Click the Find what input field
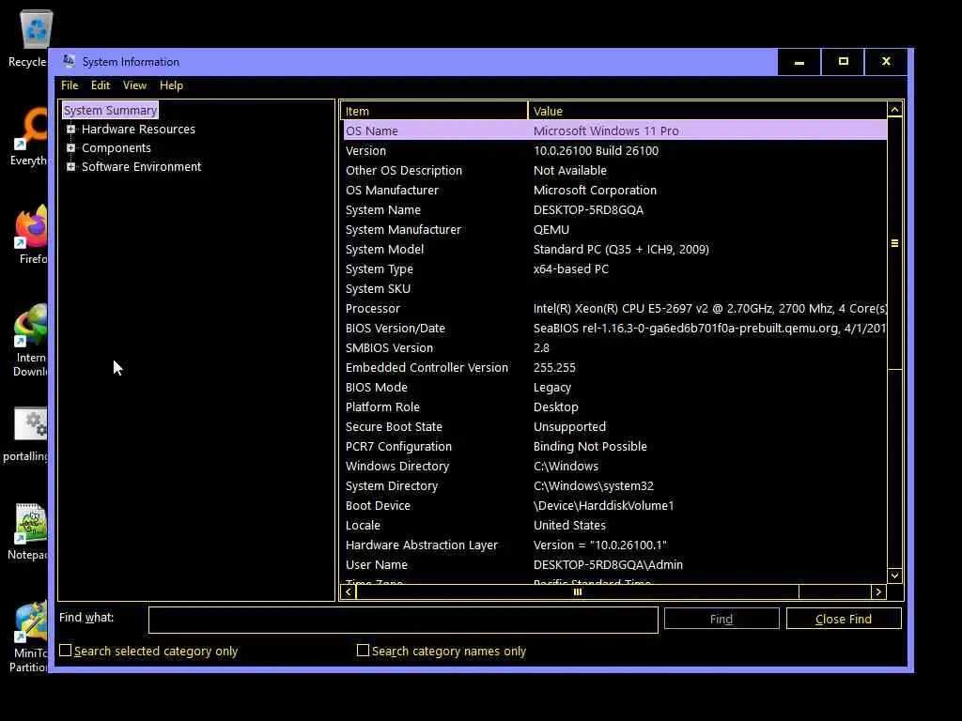Viewport: 962px width, 721px height. (403, 620)
